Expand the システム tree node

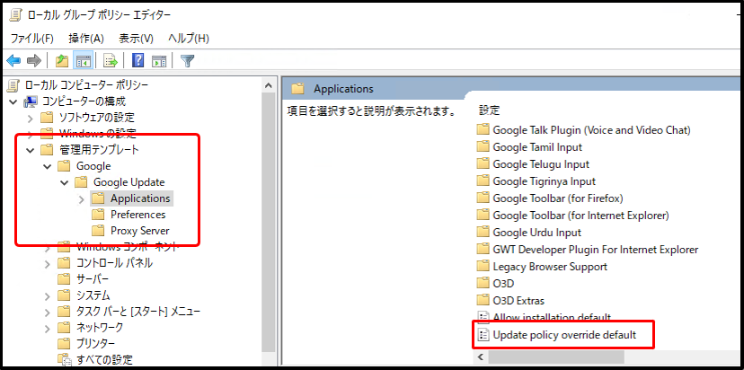(x=47, y=296)
